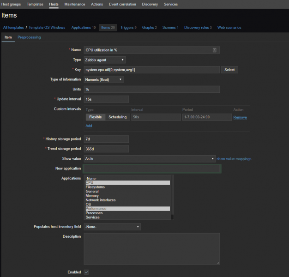Screen dimensions: 289x277
Task: Open the Triggers tab of the template
Action: (x=128, y=27)
